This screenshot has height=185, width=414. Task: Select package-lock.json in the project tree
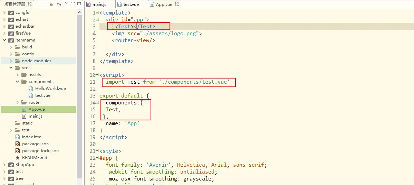(x=40, y=151)
